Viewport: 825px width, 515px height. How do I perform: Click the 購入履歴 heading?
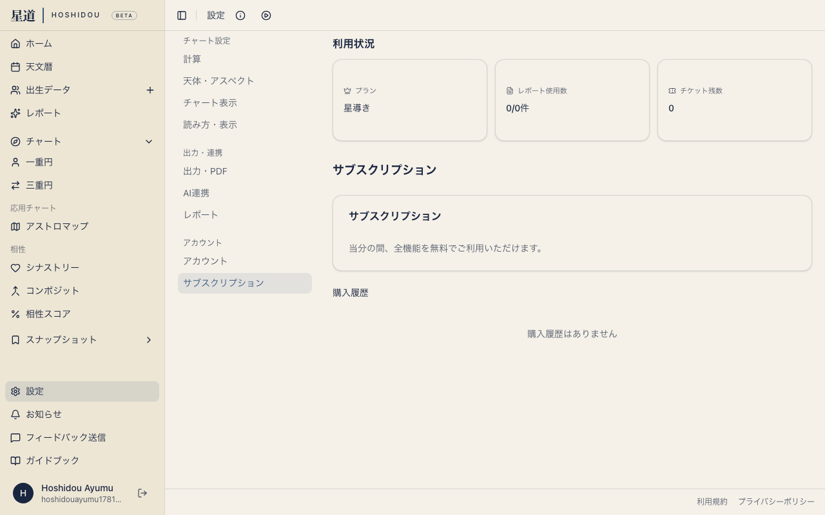click(x=351, y=293)
